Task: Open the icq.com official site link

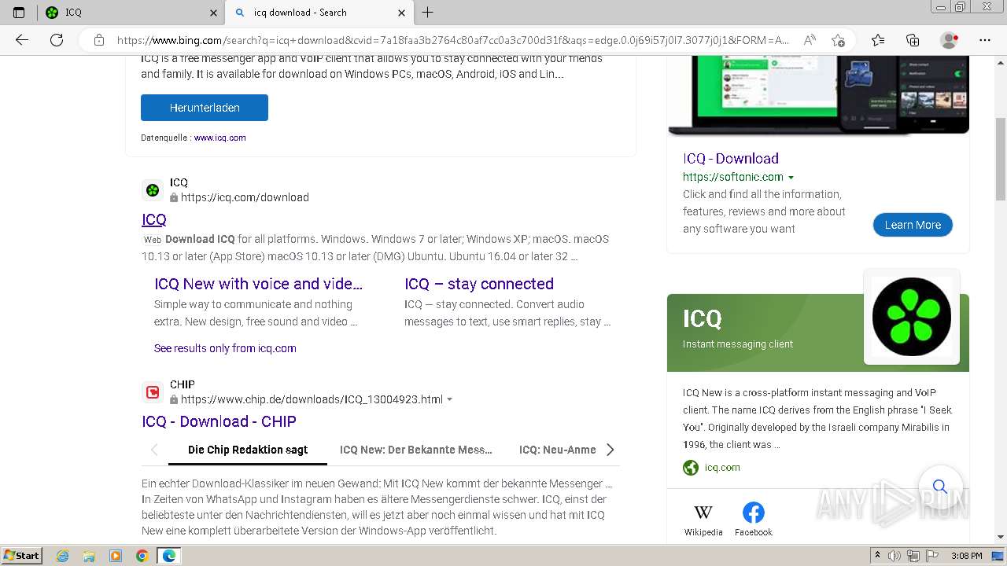Action: pos(721,467)
